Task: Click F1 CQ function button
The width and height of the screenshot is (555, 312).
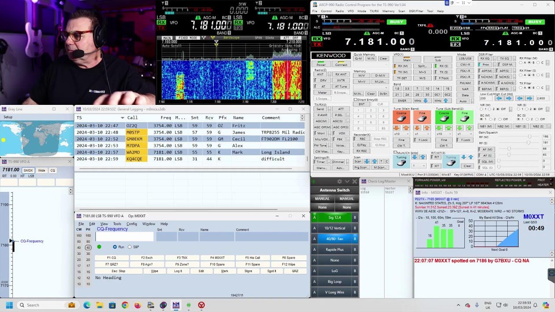Action: (111, 258)
